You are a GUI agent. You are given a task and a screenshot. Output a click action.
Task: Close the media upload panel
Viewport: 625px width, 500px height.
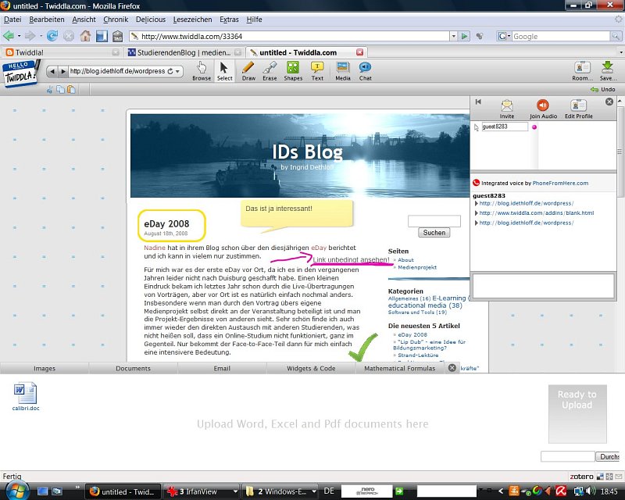tap(452, 368)
